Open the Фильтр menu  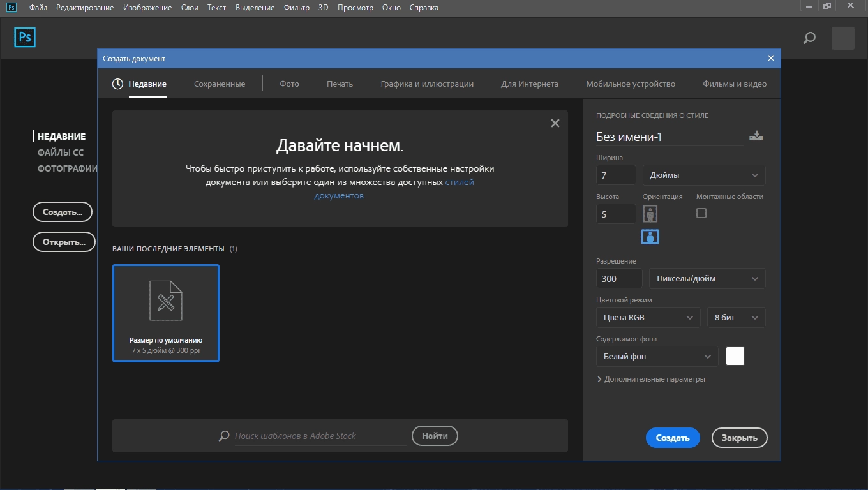pyautogui.click(x=296, y=8)
